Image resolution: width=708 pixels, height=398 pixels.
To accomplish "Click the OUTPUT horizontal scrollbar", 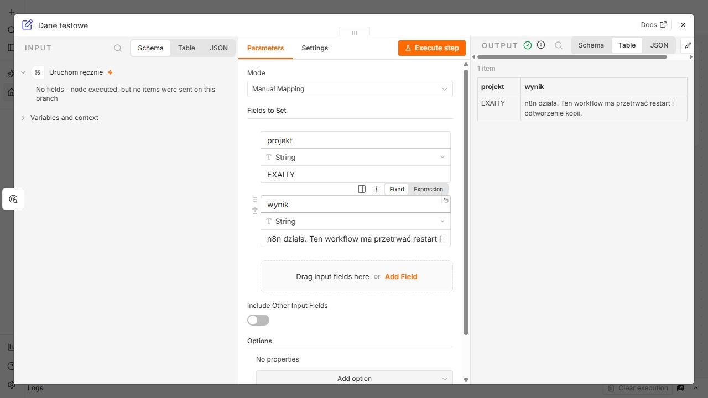I will click(x=572, y=57).
